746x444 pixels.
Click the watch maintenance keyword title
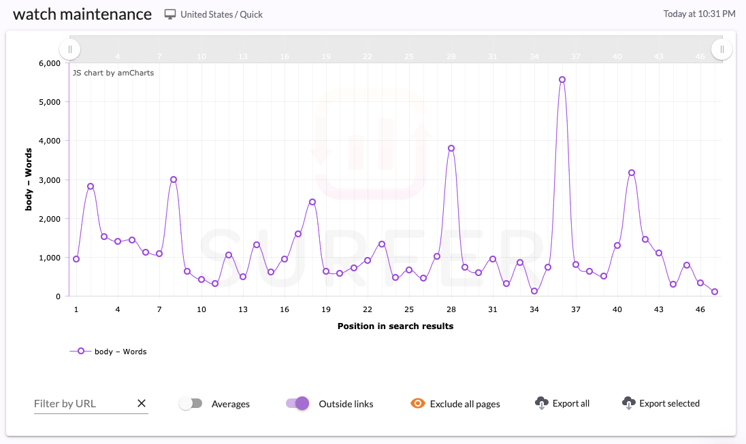(x=82, y=14)
